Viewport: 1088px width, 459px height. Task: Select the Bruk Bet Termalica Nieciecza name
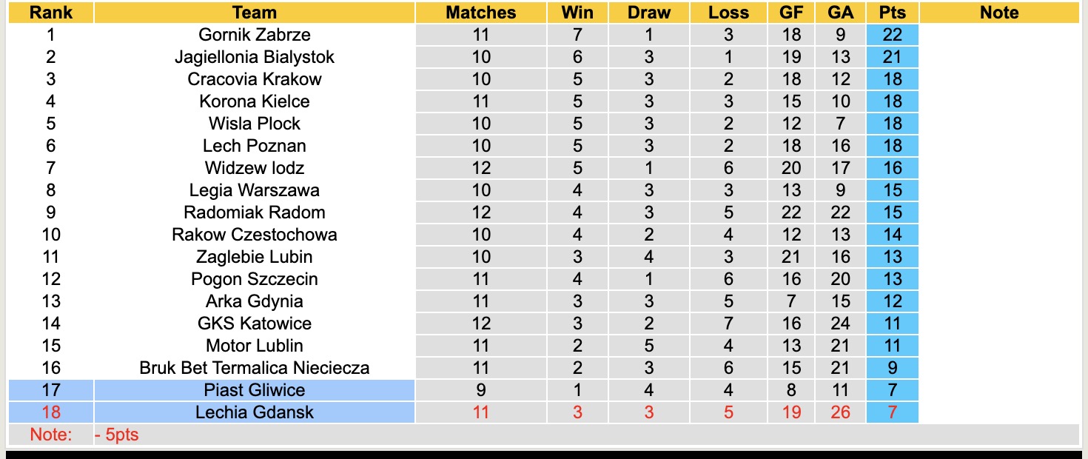pos(254,368)
